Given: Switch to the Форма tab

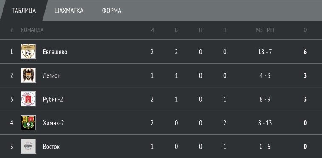Looking at the screenshot, I should (x=111, y=11).
